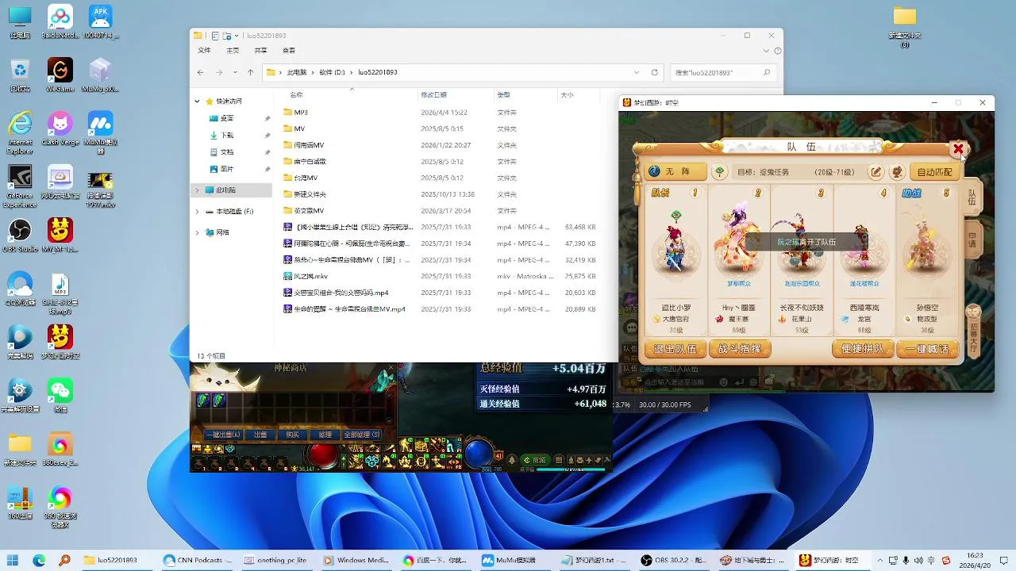Viewport: 1016px width, 571px height.
Task: Close the 神秘商店 shop panel
Action: 390,369
